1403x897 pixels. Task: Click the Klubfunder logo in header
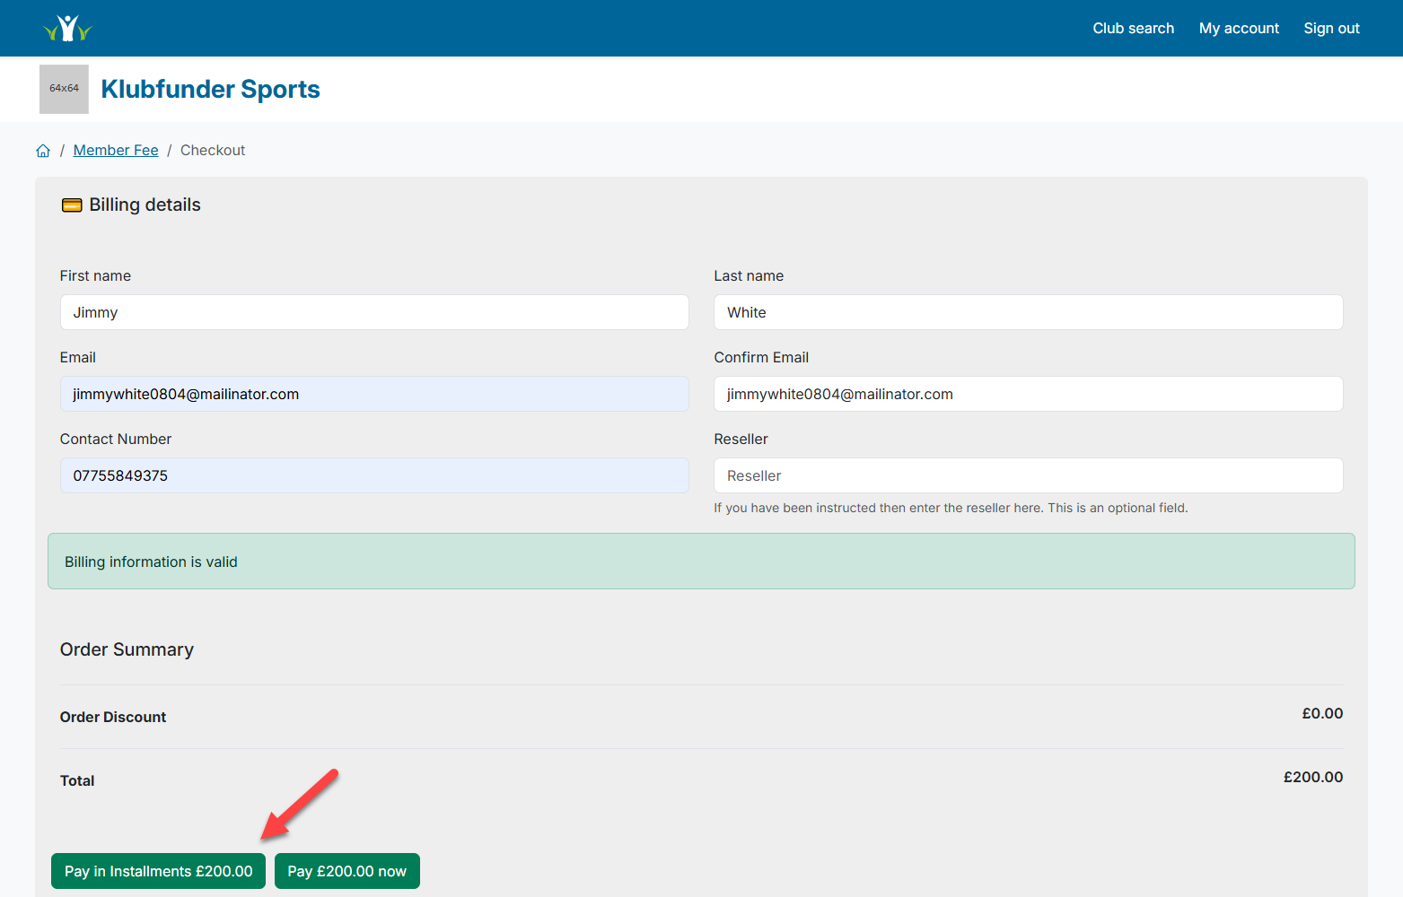click(x=67, y=29)
